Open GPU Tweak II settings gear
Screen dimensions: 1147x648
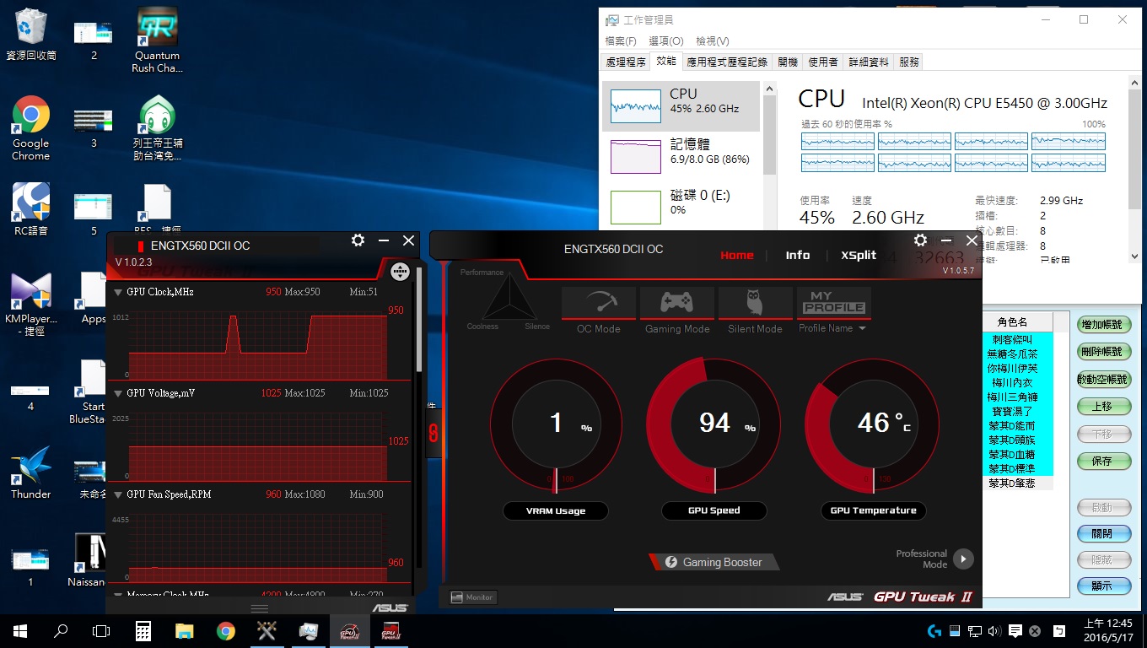[x=920, y=240]
